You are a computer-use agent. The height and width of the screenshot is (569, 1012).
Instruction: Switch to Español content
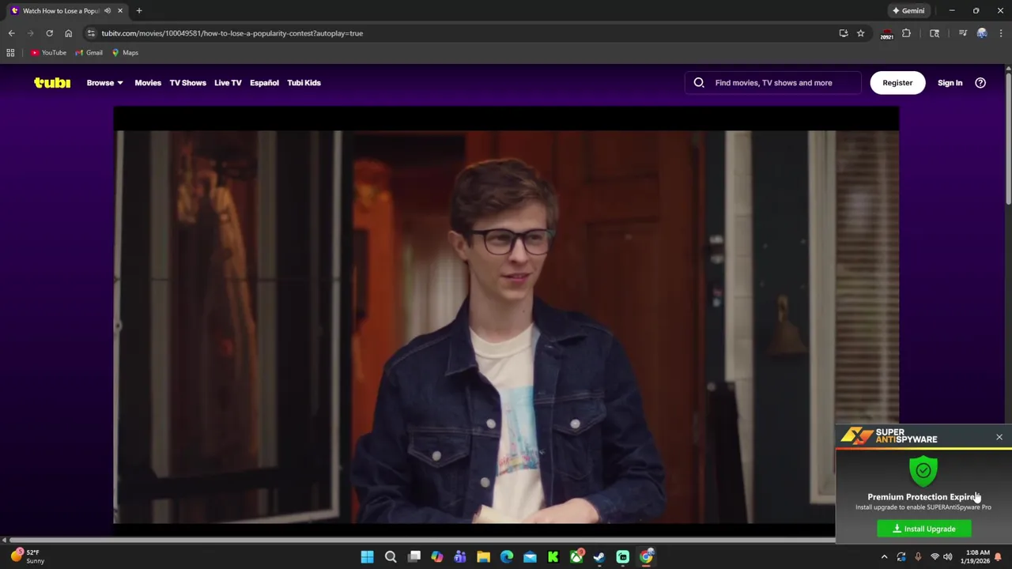264,82
